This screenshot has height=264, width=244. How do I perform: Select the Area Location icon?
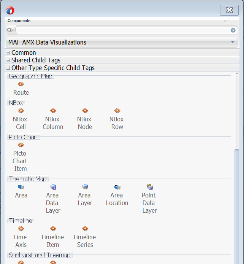tap(117, 187)
